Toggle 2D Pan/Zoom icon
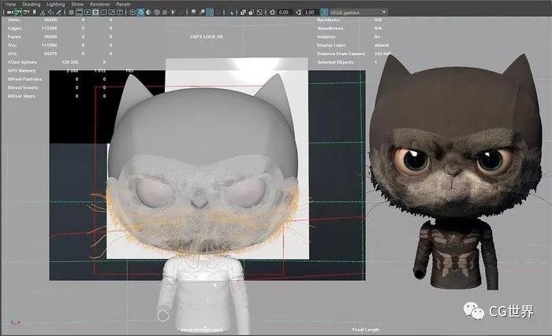 click(50, 13)
